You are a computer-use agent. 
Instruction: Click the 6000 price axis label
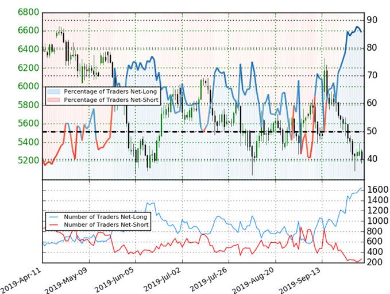coord(28,86)
